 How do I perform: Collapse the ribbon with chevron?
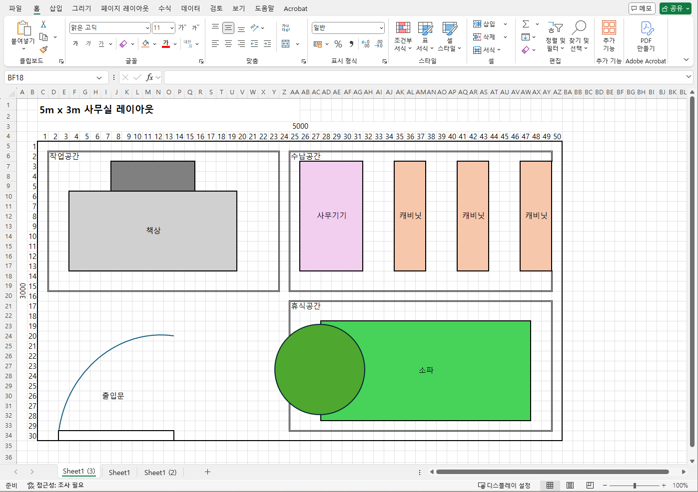coord(686,60)
